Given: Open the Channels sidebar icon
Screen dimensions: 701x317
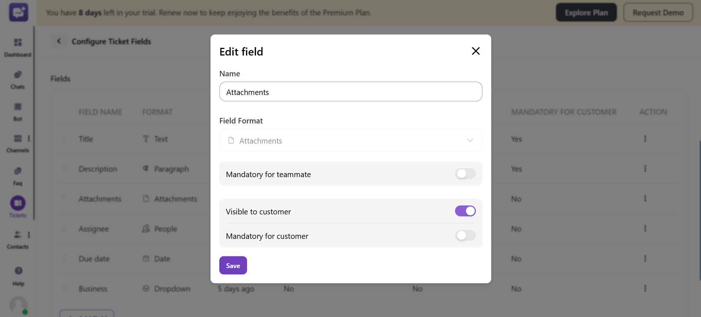Looking at the screenshot, I should tap(18, 138).
